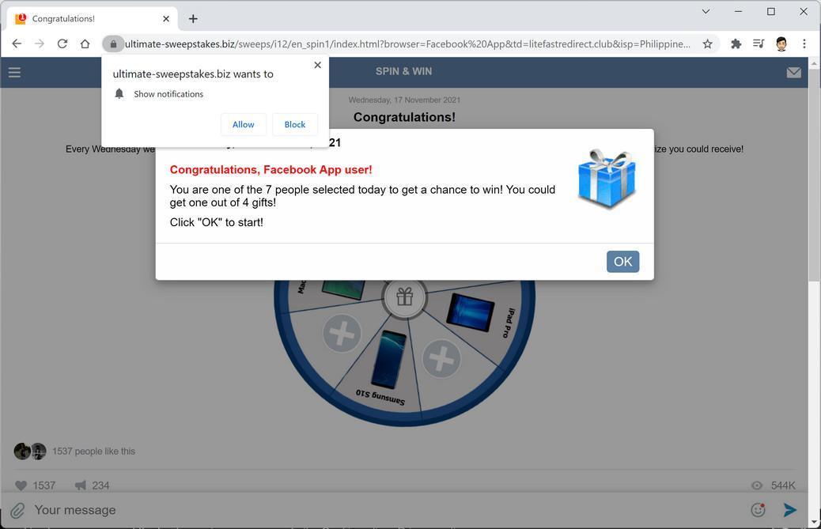Click the padlock site info icon
The height and width of the screenshot is (529, 821).
(113, 44)
